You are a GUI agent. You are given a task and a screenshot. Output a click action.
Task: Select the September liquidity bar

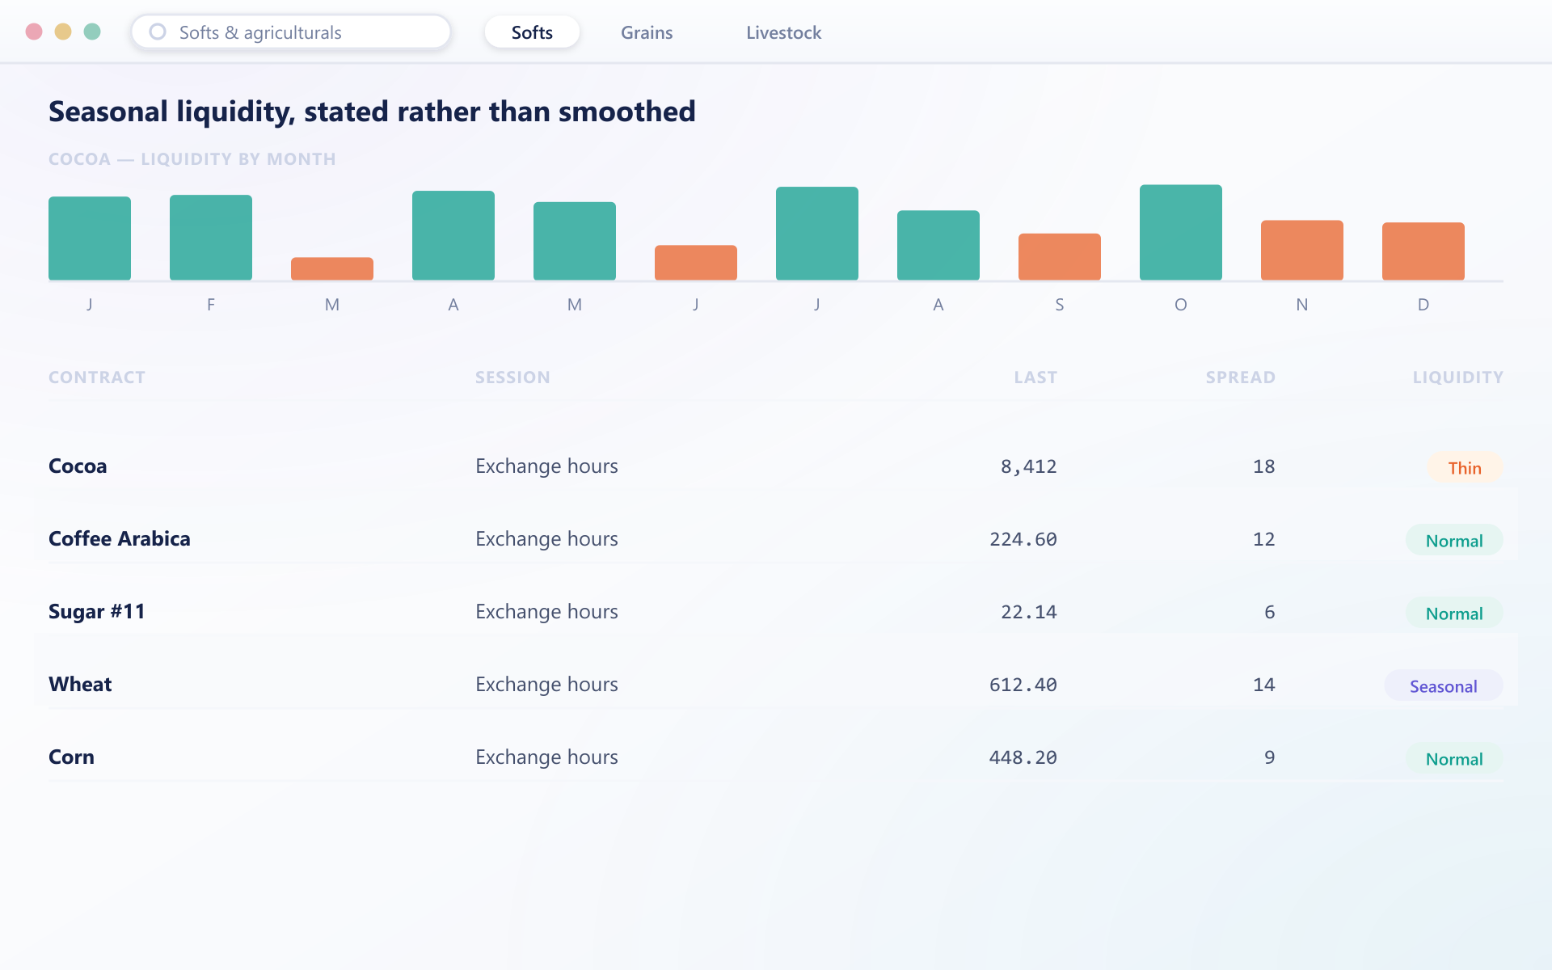(x=1060, y=257)
